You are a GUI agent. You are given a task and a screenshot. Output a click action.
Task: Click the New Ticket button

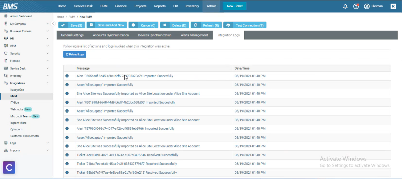click(235, 6)
